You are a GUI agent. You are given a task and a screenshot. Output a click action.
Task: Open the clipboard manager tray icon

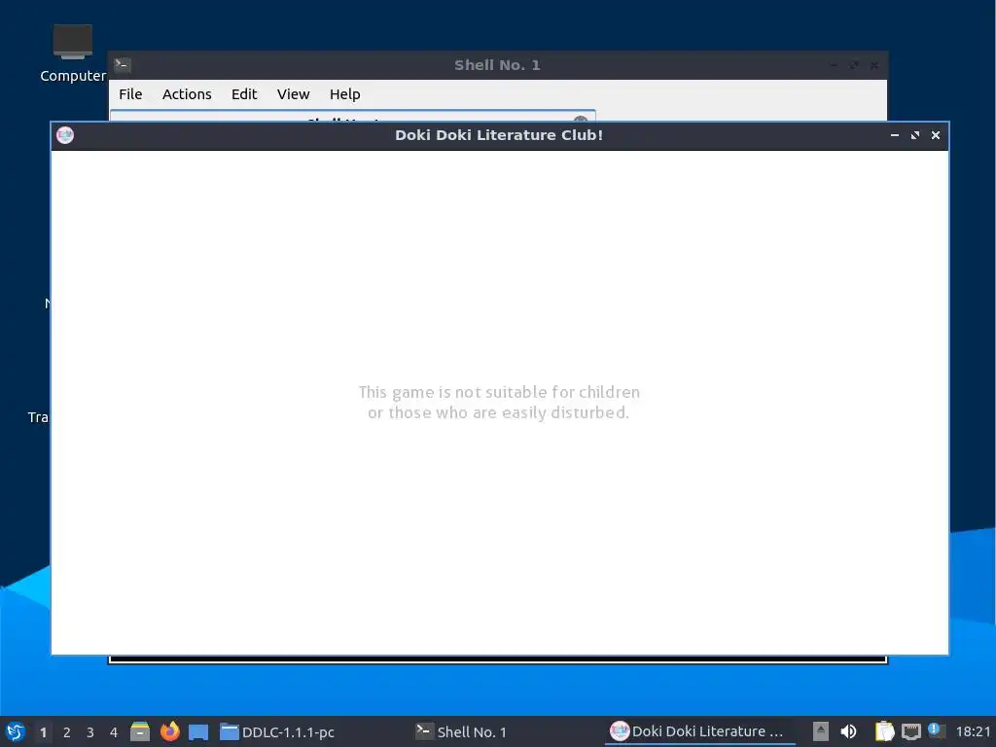[884, 731]
